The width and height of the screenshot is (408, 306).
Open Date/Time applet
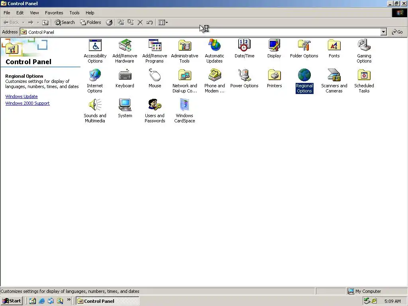coord(244,49)
